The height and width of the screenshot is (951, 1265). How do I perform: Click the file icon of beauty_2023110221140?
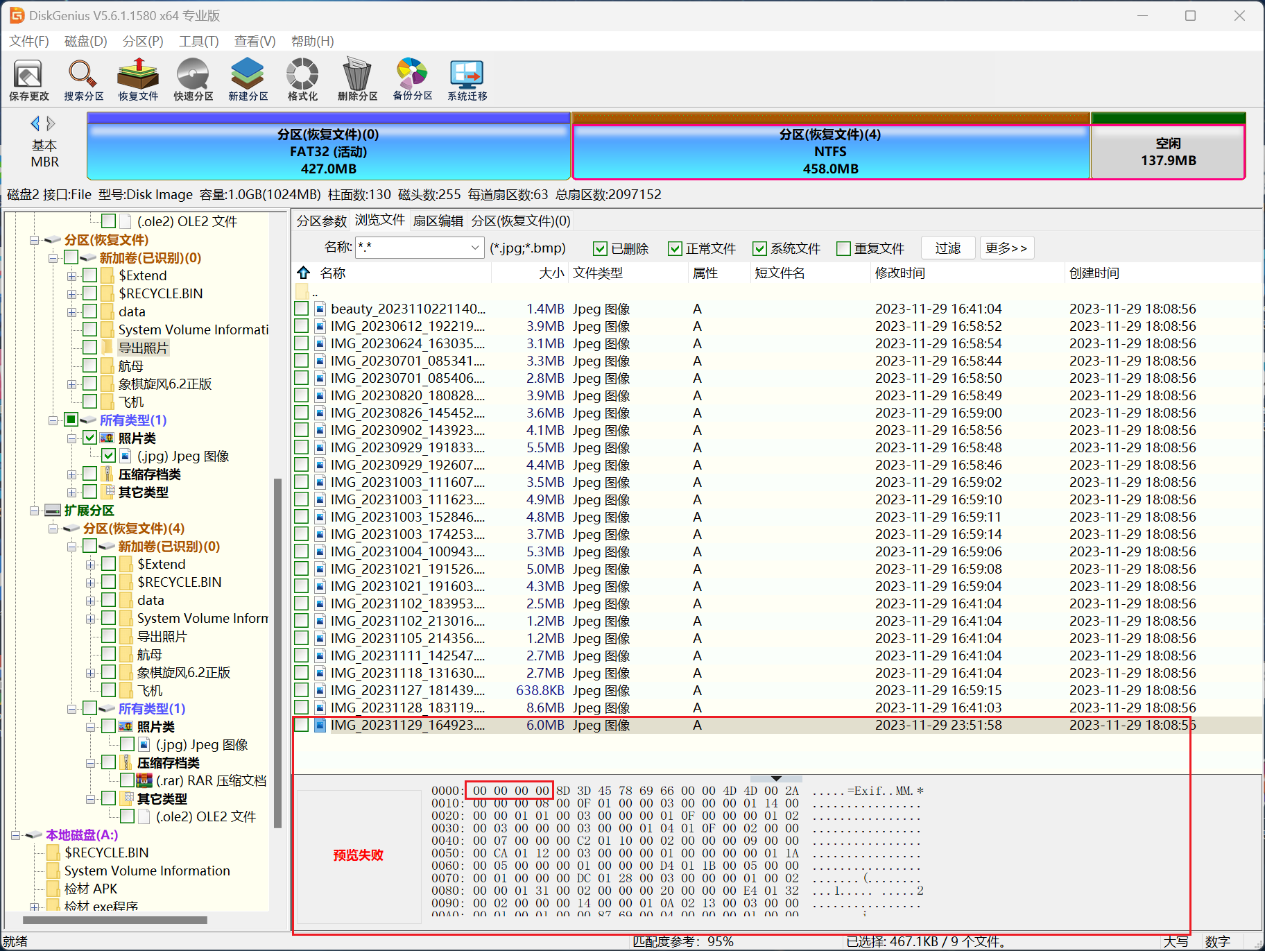pyautogui.click(x=320, y=309)
